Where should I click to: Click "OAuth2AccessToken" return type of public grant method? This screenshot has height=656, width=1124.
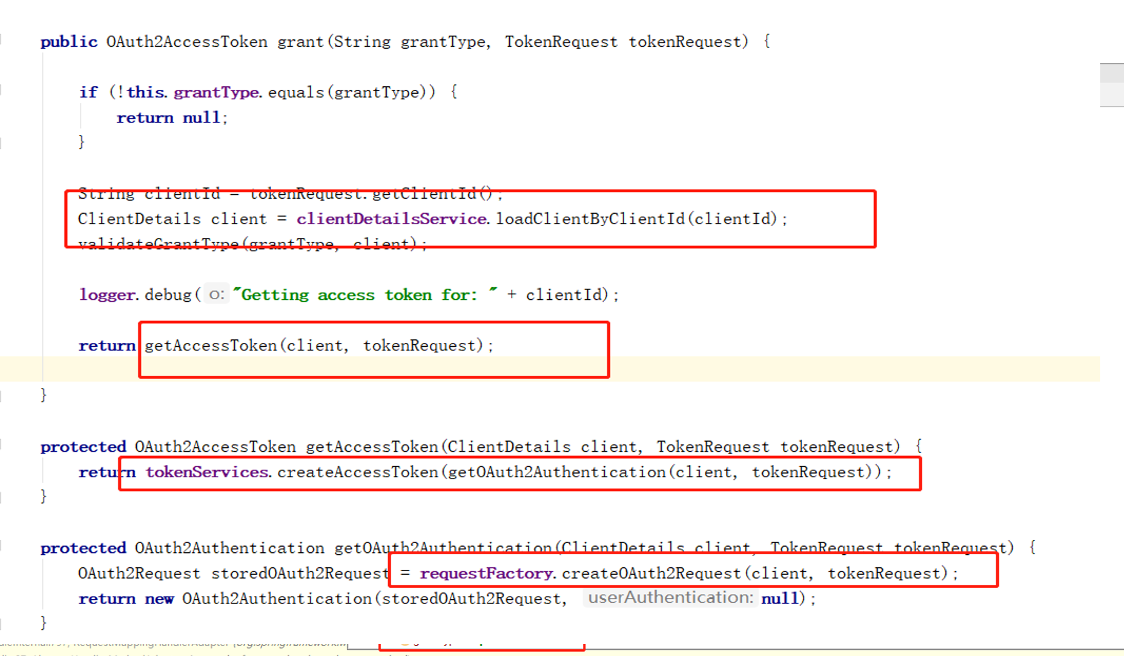[x=186, y=42]
